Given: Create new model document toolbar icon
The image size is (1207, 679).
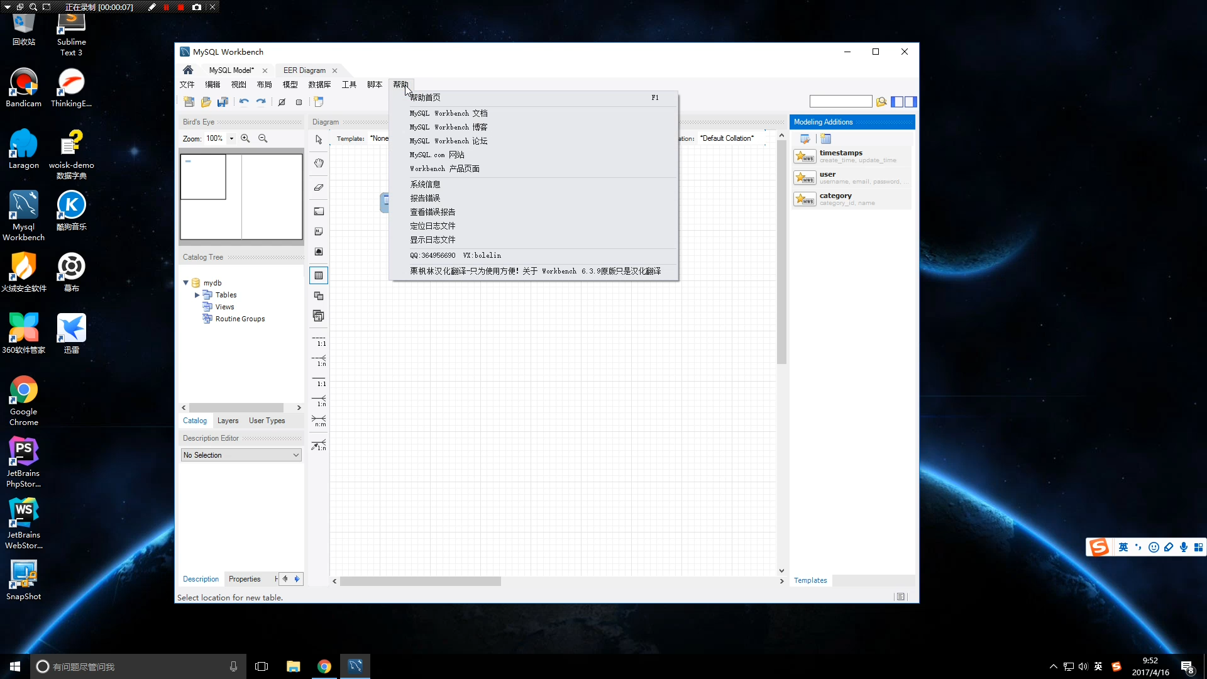Looking at the screenshot, I should click(189, 102).
